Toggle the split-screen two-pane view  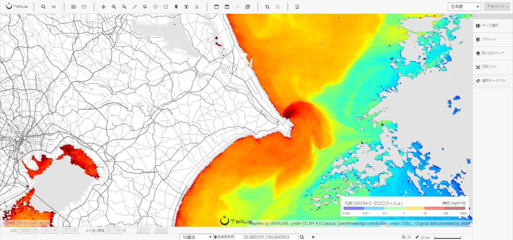[227, 7]
